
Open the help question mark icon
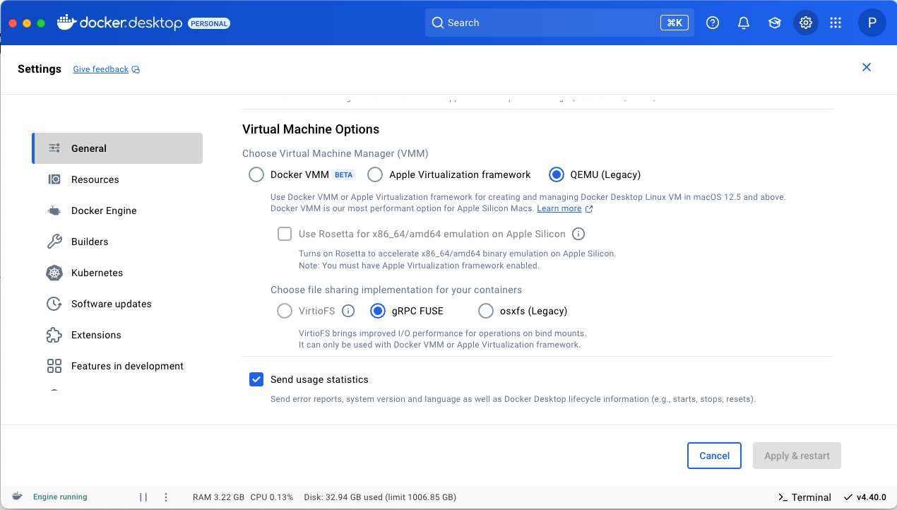[x=713, y=23]
